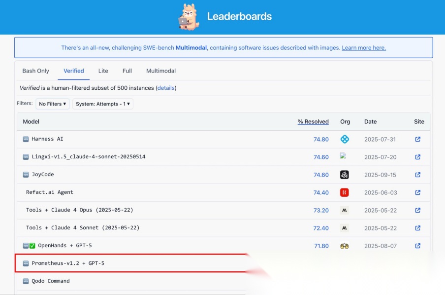The height and width of the screenshot is (295, 445).
Task: Click the 2025-08-07 date cell
Action: (x=381, y=246)
